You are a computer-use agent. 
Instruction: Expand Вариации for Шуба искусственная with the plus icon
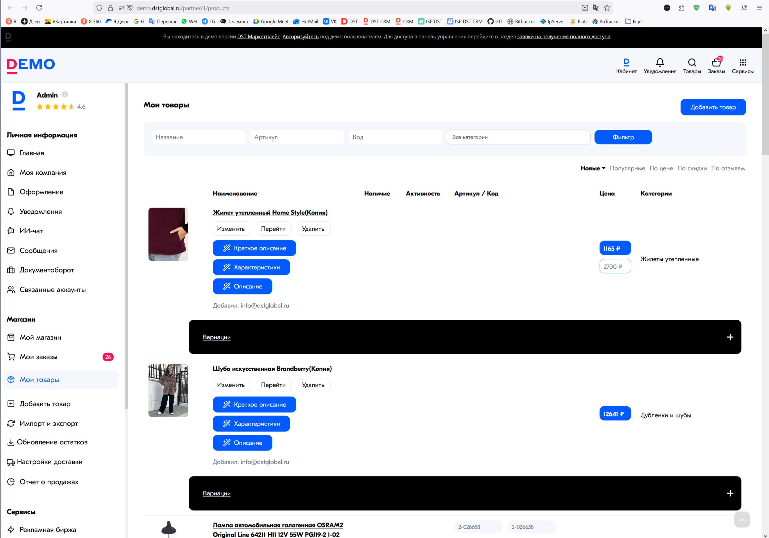click(730, 493)
